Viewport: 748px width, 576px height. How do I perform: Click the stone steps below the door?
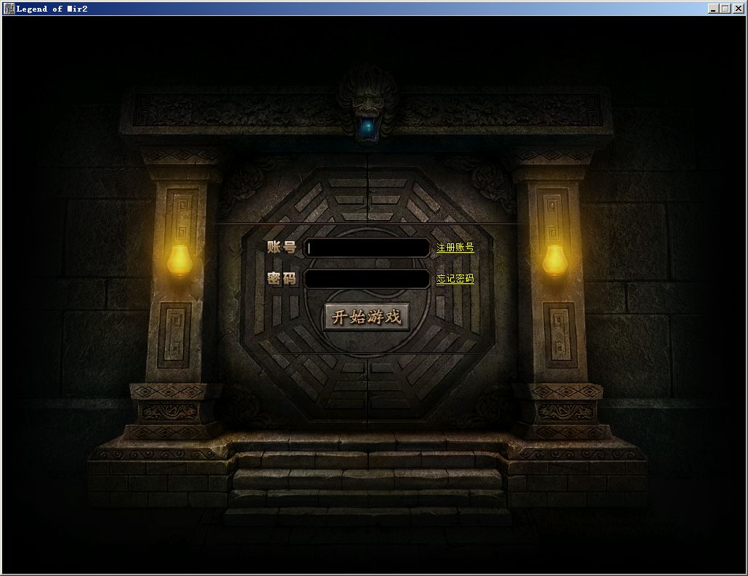click(x=367, y=479)
